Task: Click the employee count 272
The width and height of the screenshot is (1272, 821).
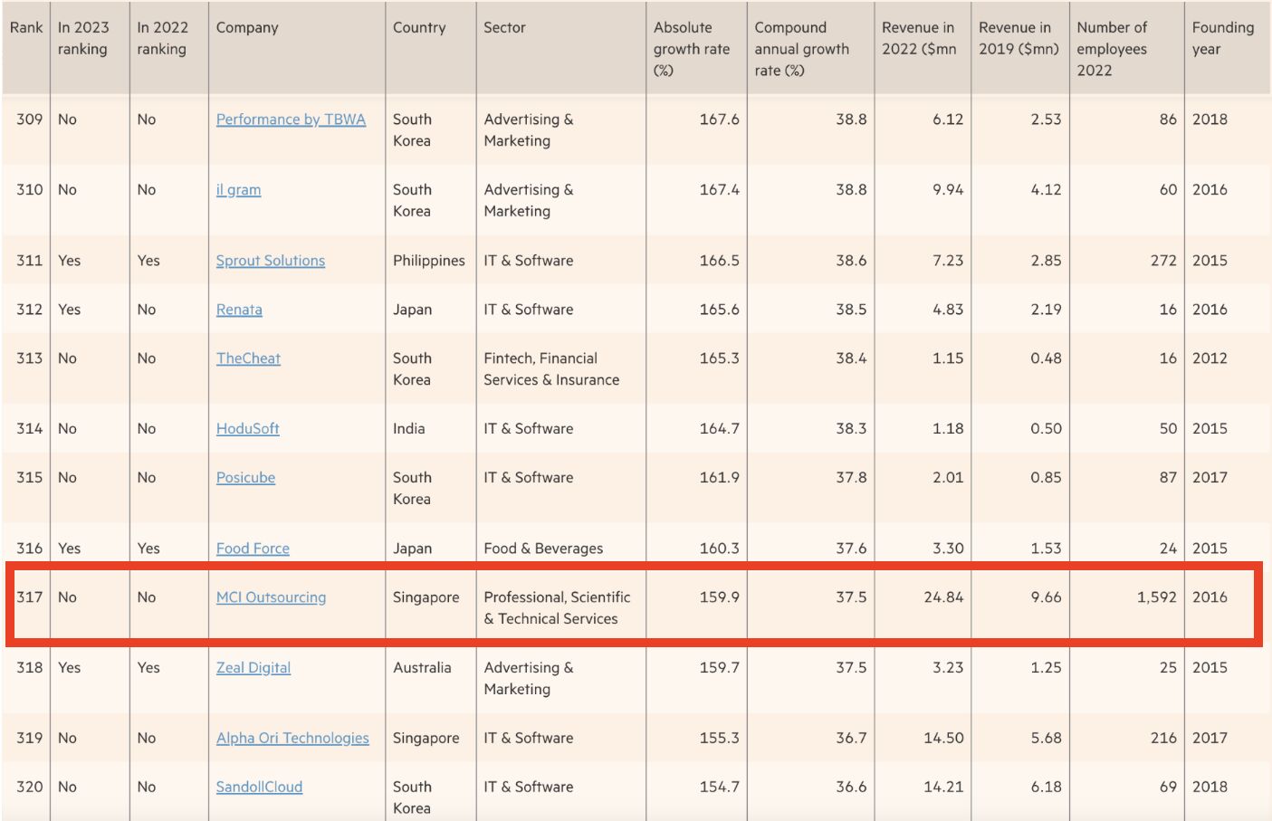Action: pyautogui.click(x=1163, y=261)
